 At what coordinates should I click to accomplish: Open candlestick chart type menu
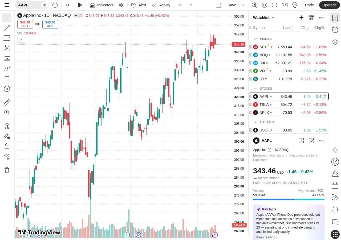click(x=80, y=5)
